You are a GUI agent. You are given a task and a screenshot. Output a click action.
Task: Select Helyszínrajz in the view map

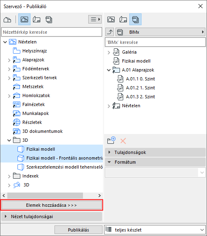(35, 51)
